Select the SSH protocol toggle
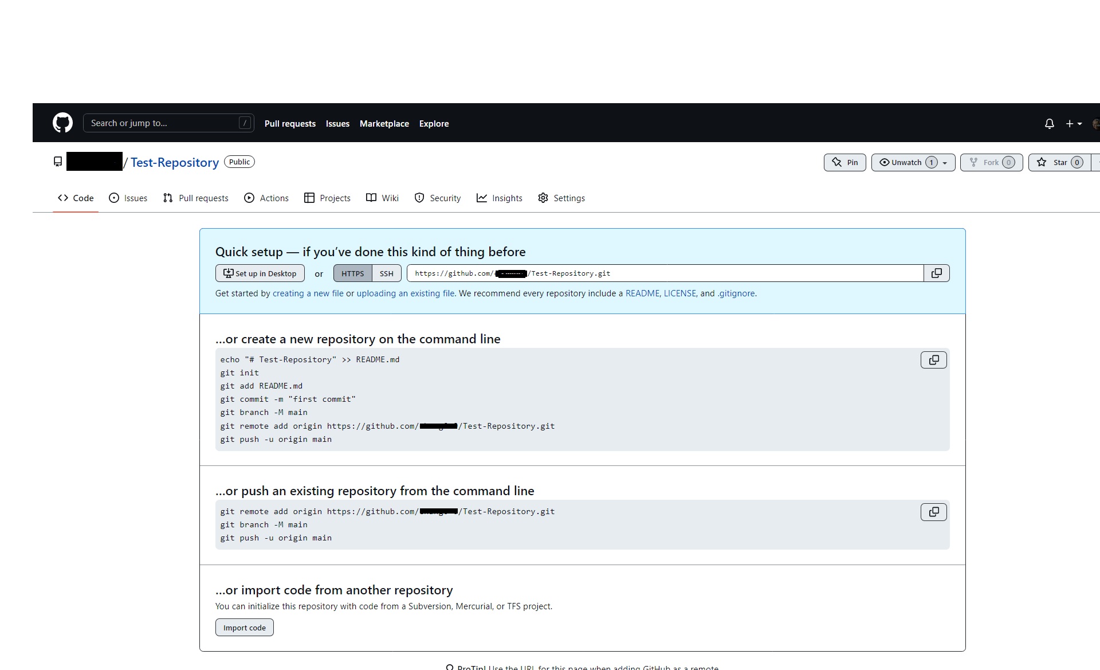 click(x=387, y=273)
